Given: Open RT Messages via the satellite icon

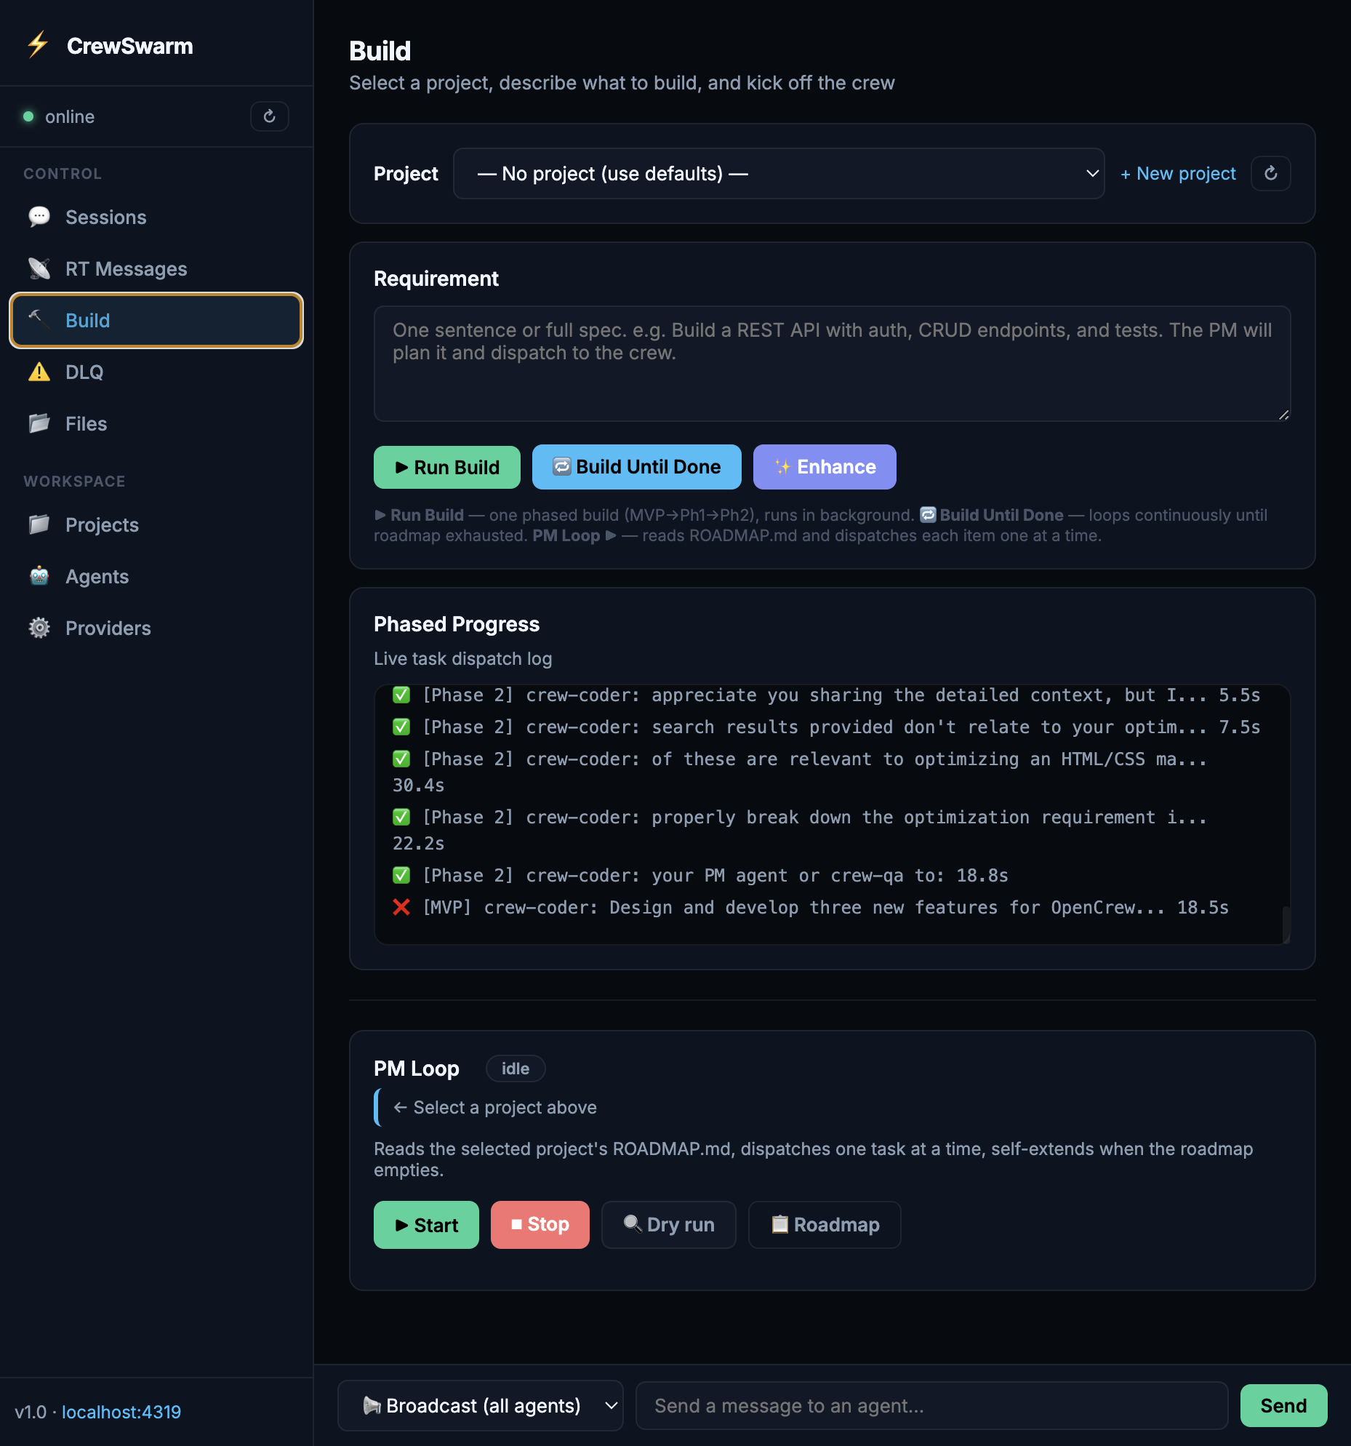Looking at the screenshot, I should (39, 268).
